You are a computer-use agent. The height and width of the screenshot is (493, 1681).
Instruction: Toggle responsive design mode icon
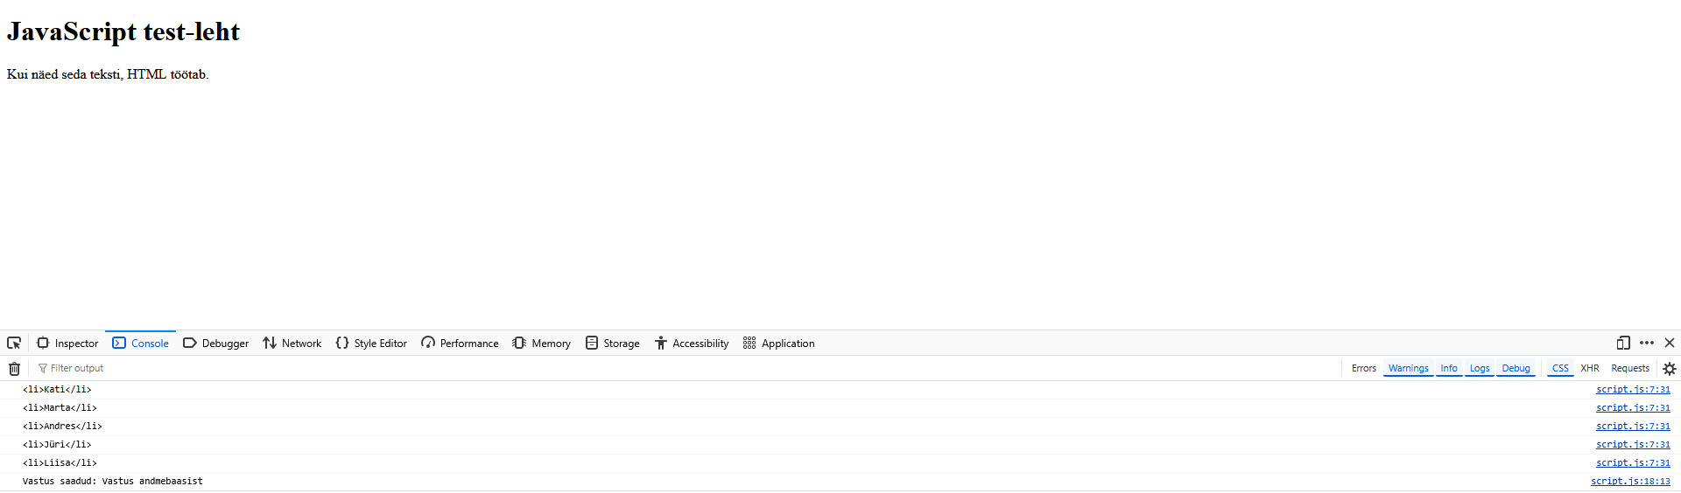pyautogui.click(x=1622, y=343)
